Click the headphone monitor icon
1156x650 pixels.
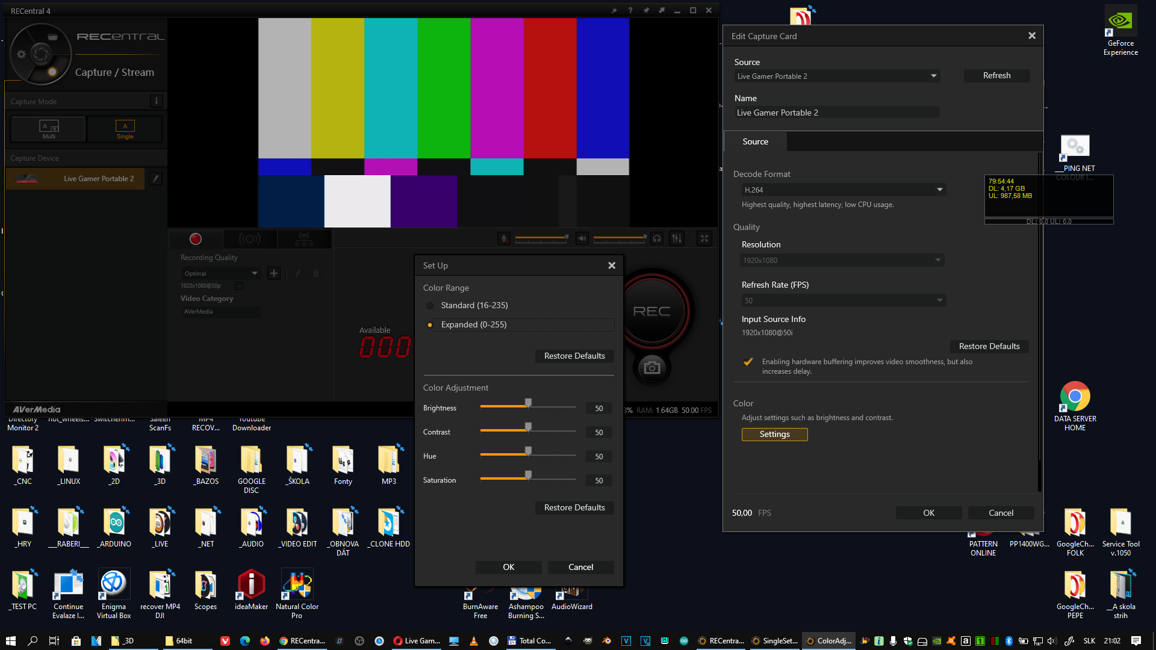[657, 239]
